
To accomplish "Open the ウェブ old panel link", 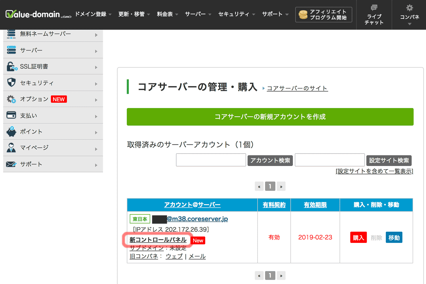I will (x=174, y=256).
